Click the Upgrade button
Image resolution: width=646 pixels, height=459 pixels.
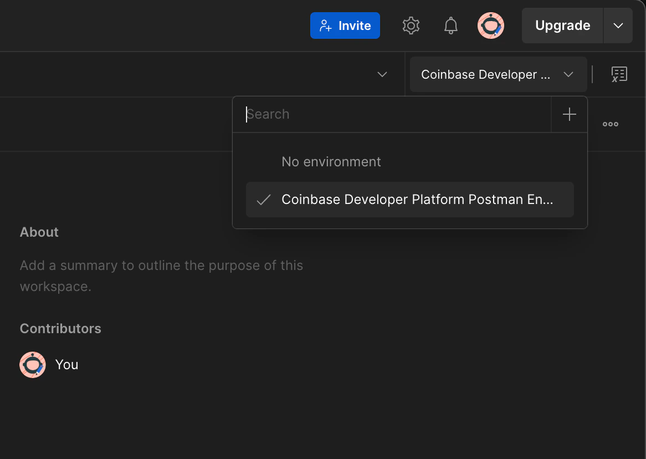click(x=562, y=25)
